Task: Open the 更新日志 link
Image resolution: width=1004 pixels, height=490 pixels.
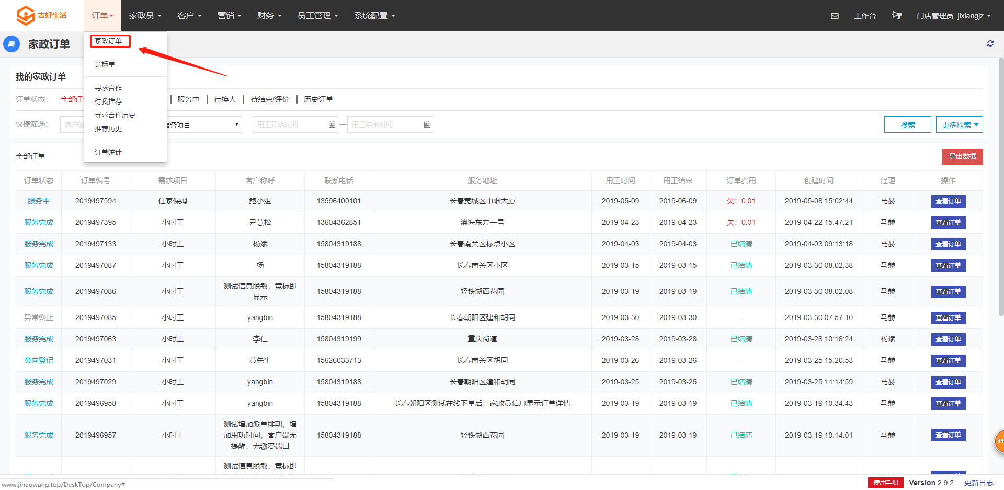Action: pyautogui.click(x=979, y=483)
